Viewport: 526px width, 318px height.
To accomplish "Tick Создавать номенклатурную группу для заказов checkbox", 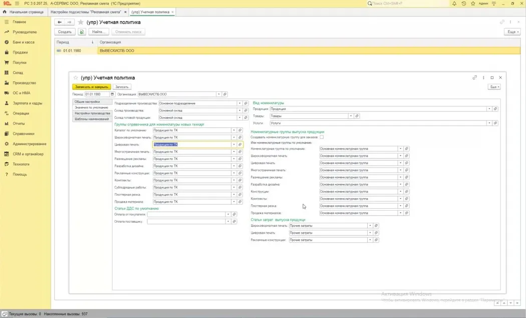I will [x=322, y=137].
